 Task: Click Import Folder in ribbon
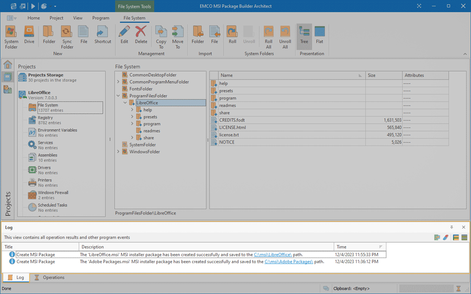[198, 35]
